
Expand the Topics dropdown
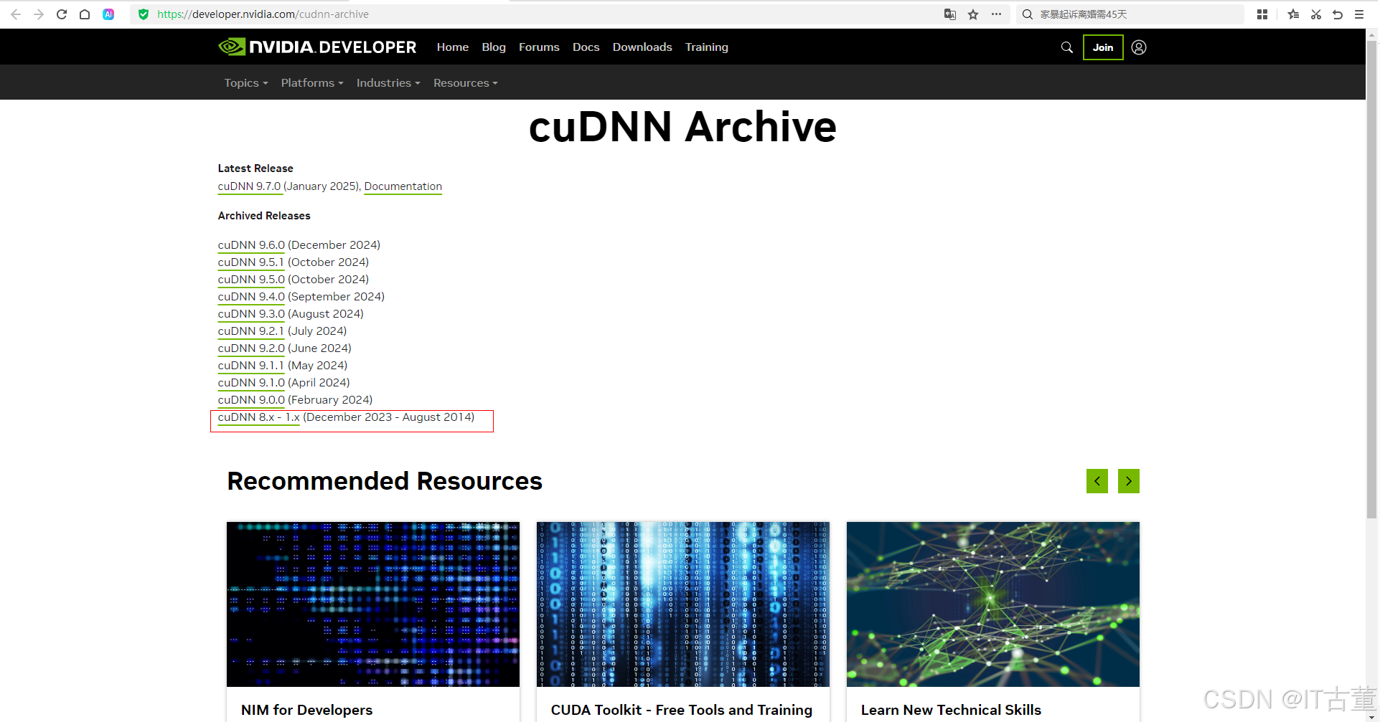[246, 83]
